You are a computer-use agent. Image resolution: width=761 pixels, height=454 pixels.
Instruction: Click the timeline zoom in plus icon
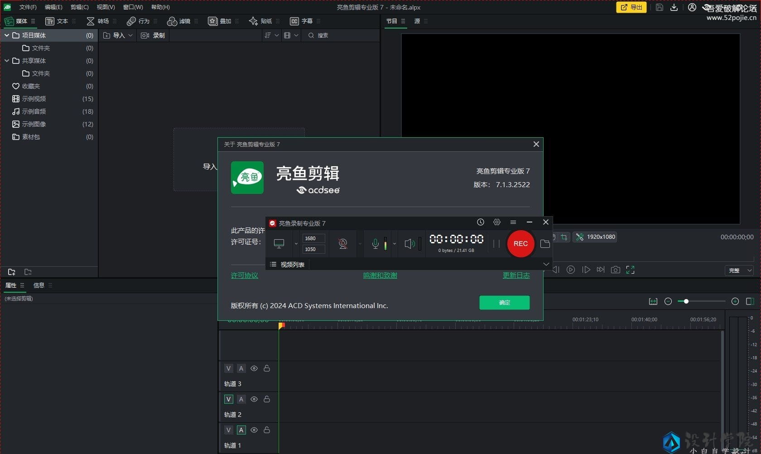pos(735,301)
